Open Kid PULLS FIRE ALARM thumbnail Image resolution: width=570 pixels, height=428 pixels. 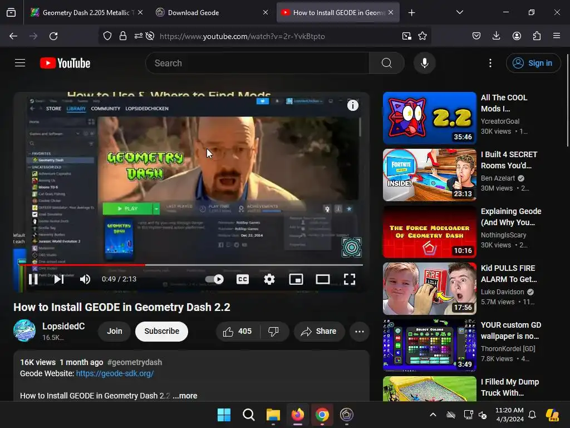429,289
